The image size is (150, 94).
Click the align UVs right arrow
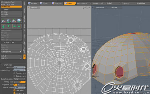[x=19, y=26]
